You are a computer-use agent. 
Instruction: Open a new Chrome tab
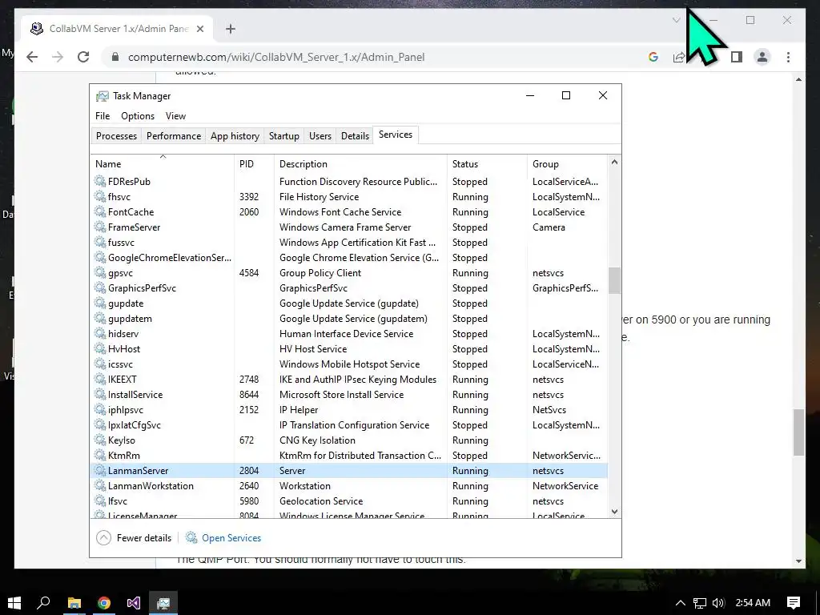click(231, 29)
